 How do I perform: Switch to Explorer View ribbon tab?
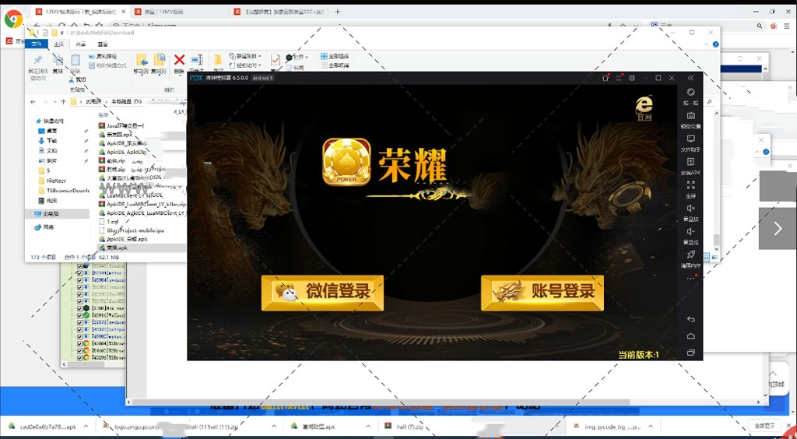104,44
